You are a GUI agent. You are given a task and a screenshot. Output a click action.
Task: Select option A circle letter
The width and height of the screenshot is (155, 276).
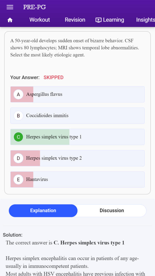pos(18,94)
